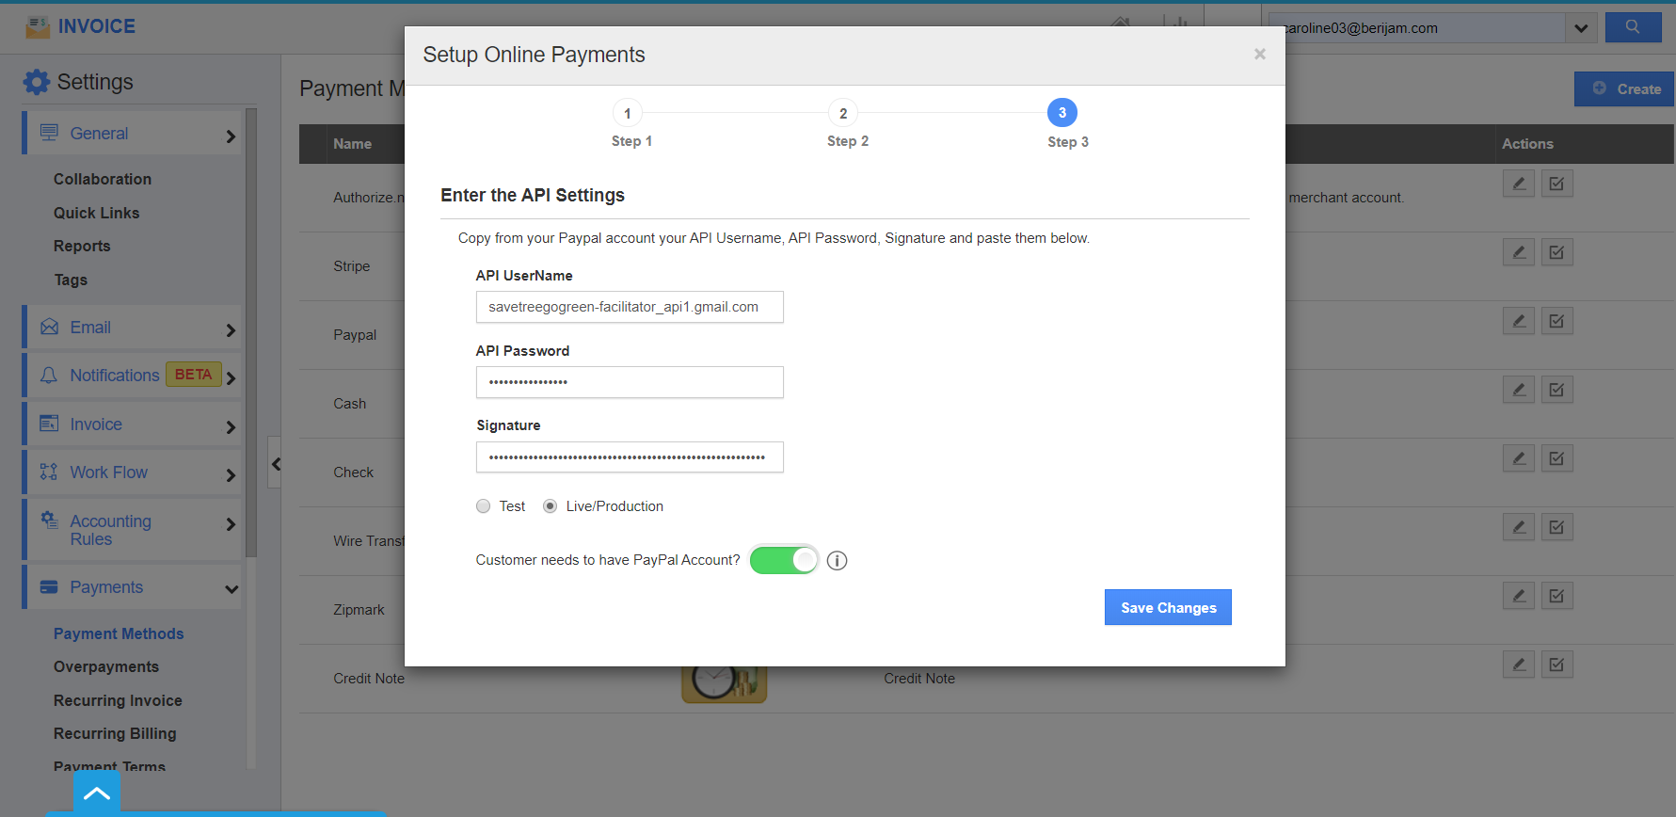Screen dimensions: 1676x817
Task: Collapse the Payments section chevron
Action: [x=231, y=589]
